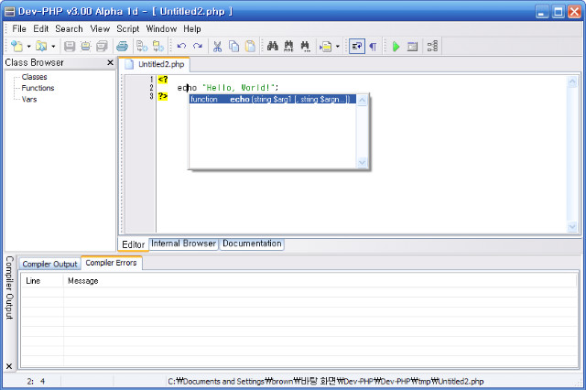Open the File menu
586x390 pixels.
click(x=19, y=28)
